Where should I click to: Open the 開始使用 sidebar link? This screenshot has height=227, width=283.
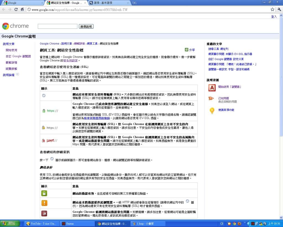(11, 50)
